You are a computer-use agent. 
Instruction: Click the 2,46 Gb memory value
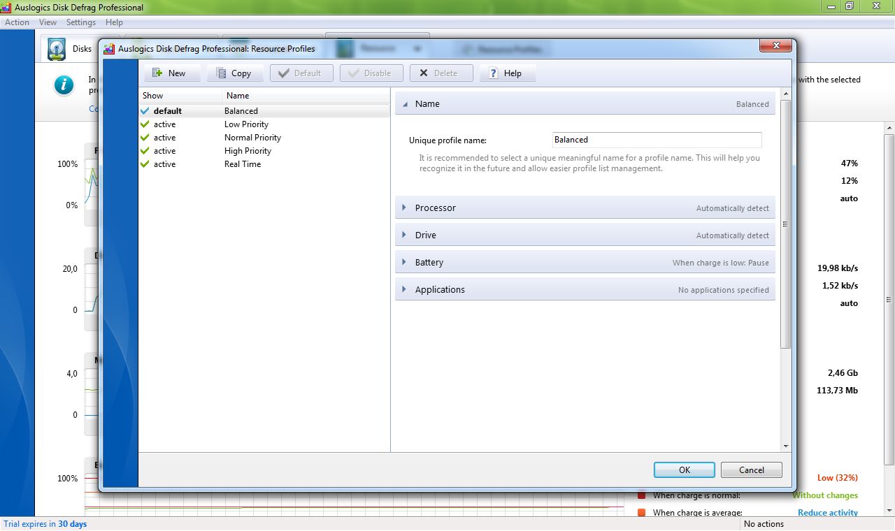pyautogui.click(x=843, y=373)
